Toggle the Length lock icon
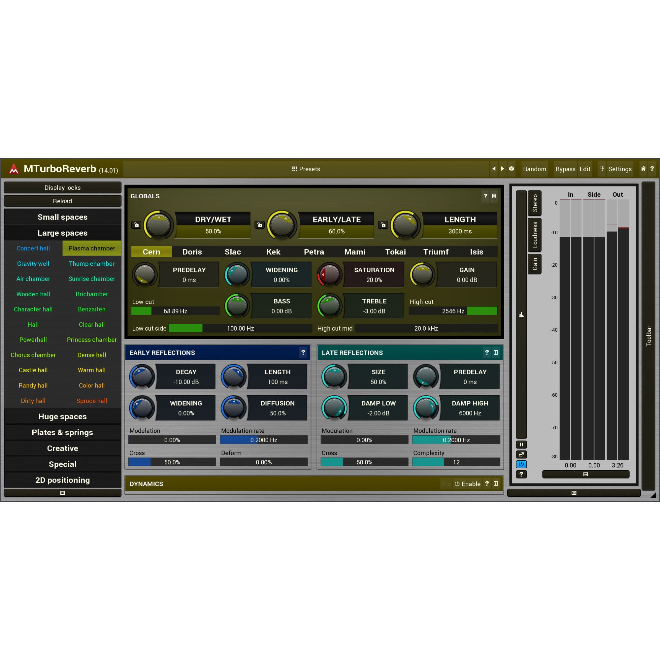 (383, 225)
